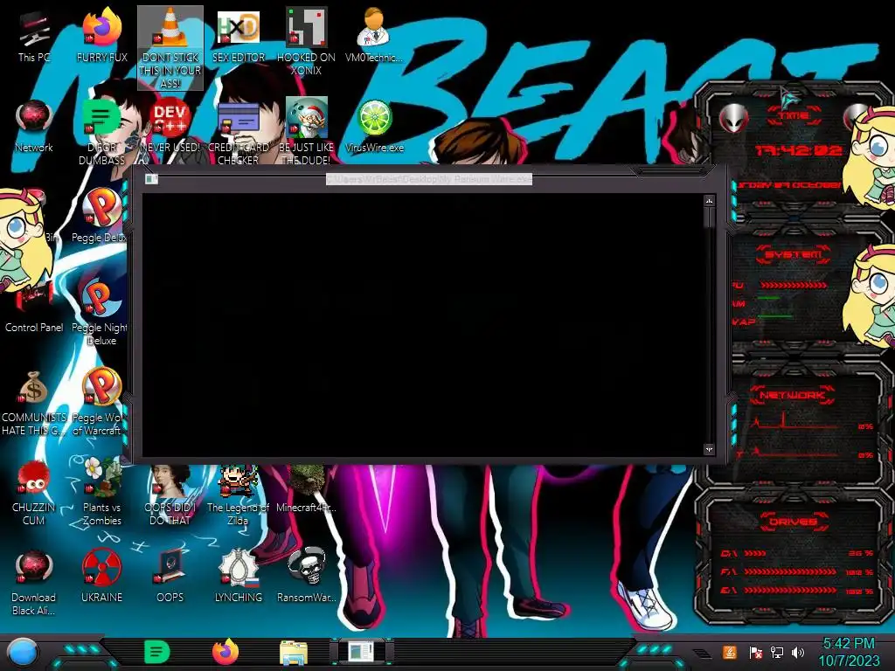
Task: Click the Start orb on the taskbar
Action: pos(22,652)
